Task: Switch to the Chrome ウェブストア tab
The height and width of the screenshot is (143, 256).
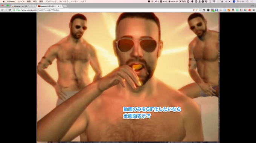Action: [x=23, y=6]
